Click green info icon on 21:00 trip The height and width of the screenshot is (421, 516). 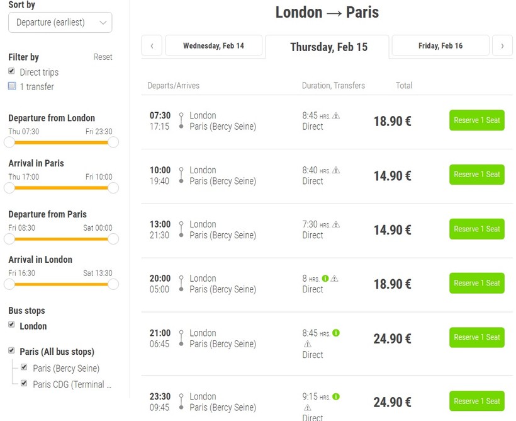(x=336, y=333)
